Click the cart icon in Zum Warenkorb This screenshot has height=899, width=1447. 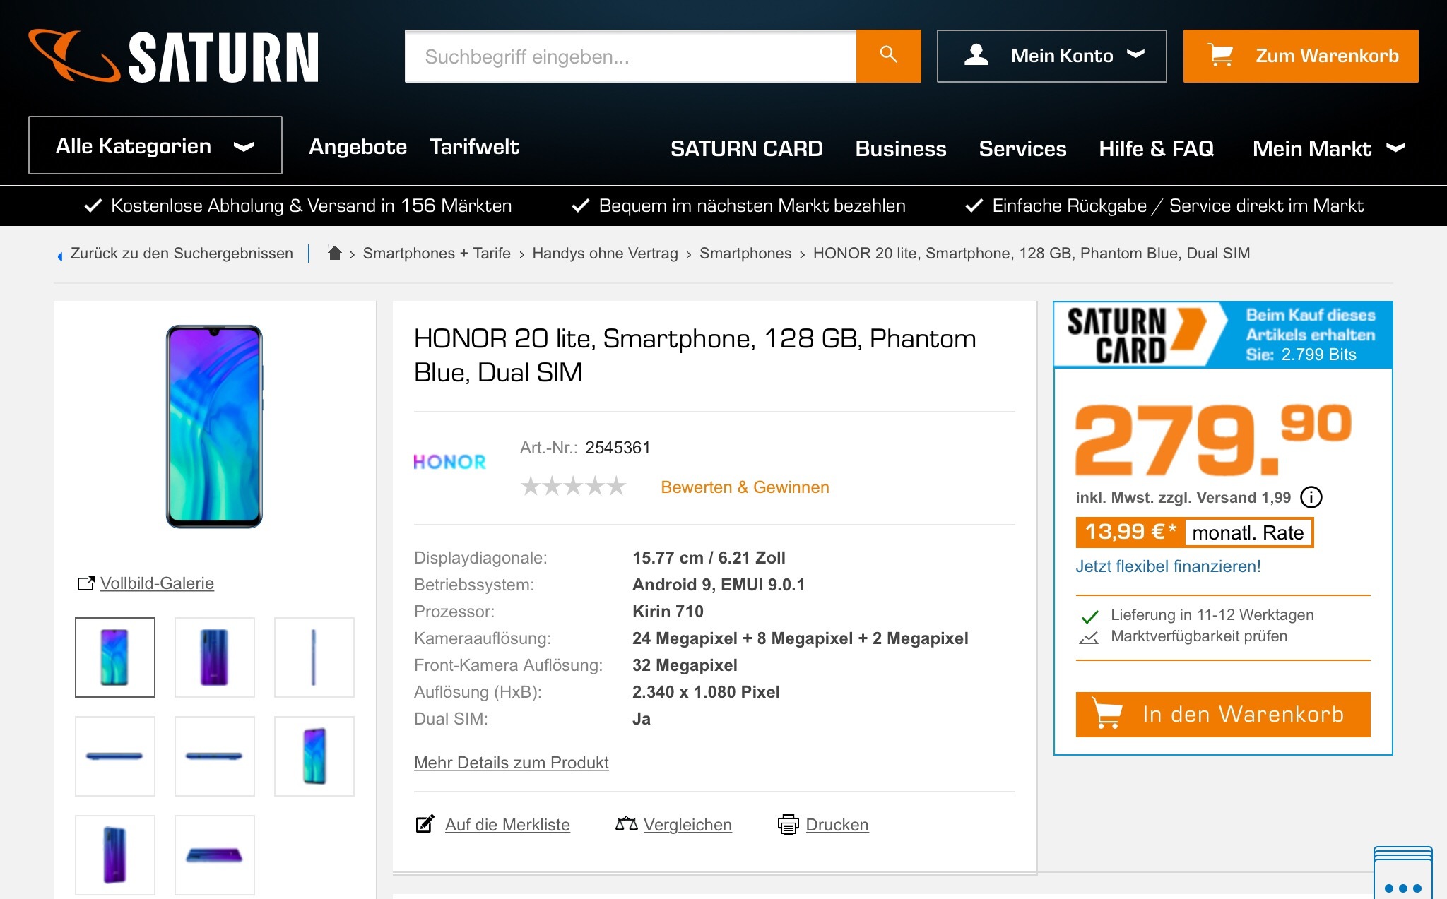tap(1220, 55)
